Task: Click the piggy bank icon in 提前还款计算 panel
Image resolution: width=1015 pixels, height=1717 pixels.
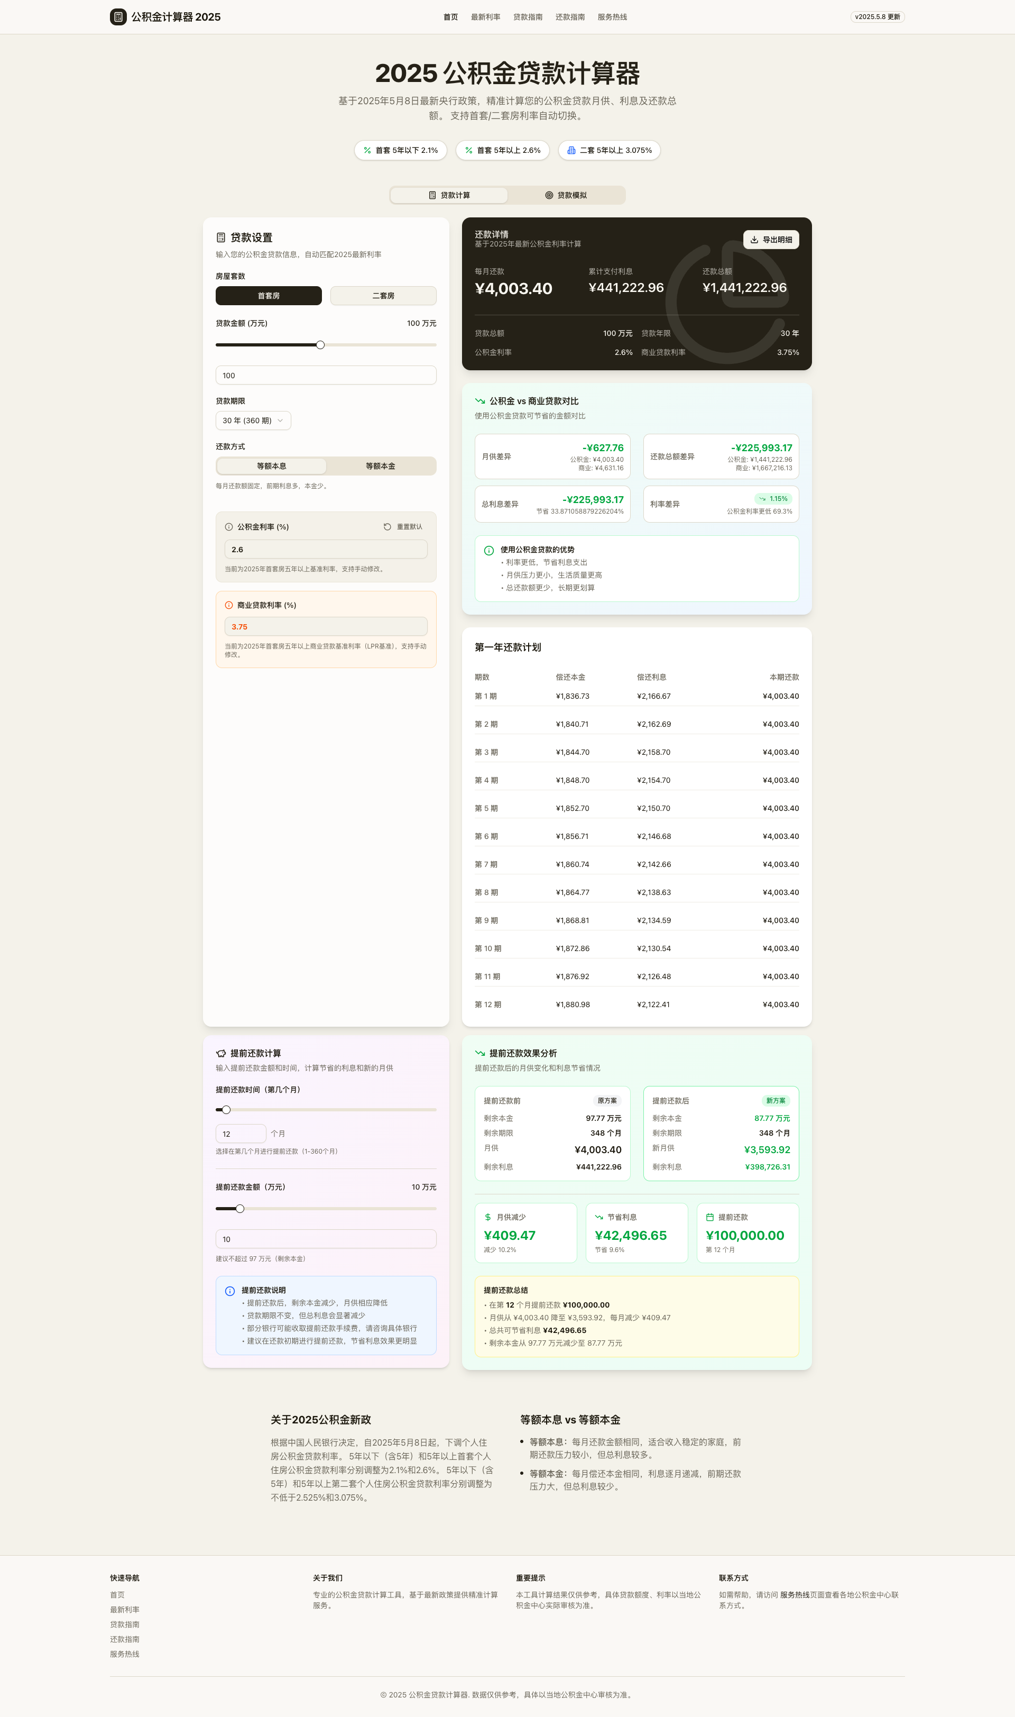Action: pyautogui.click(x=220, y=1053)
